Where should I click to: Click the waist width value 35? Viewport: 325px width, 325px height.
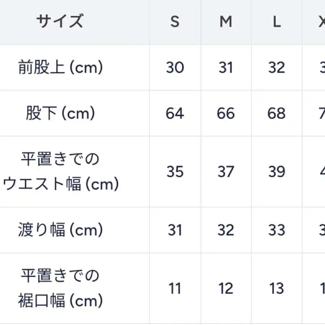(x=175, y=172)
